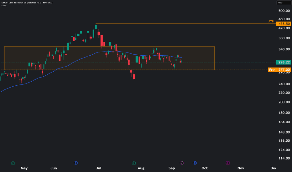Click the 200.00 level on price scale
This screenshot has width=292, height=172.
pyautogui.click(x=284, y=102)
